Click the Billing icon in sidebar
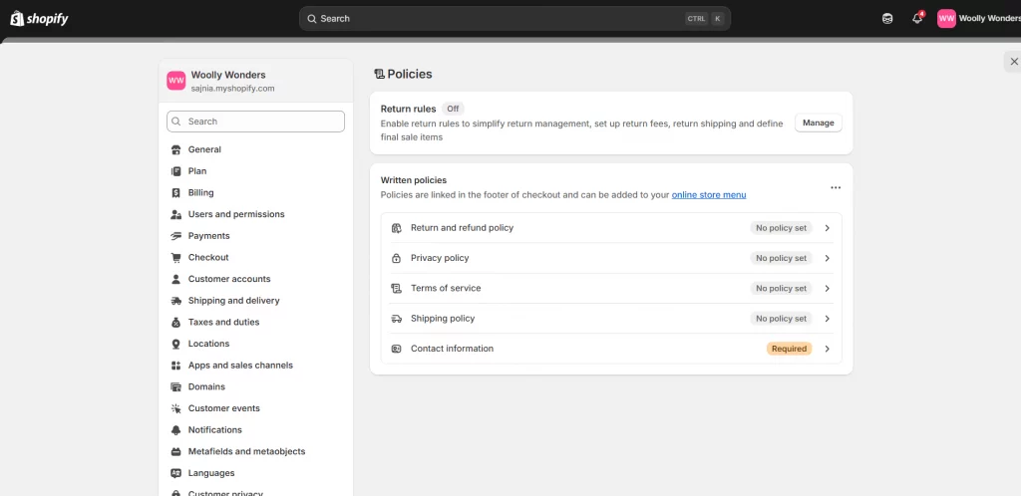The height and width of the screenshot is (496, 1021). [x=175, y=192]
